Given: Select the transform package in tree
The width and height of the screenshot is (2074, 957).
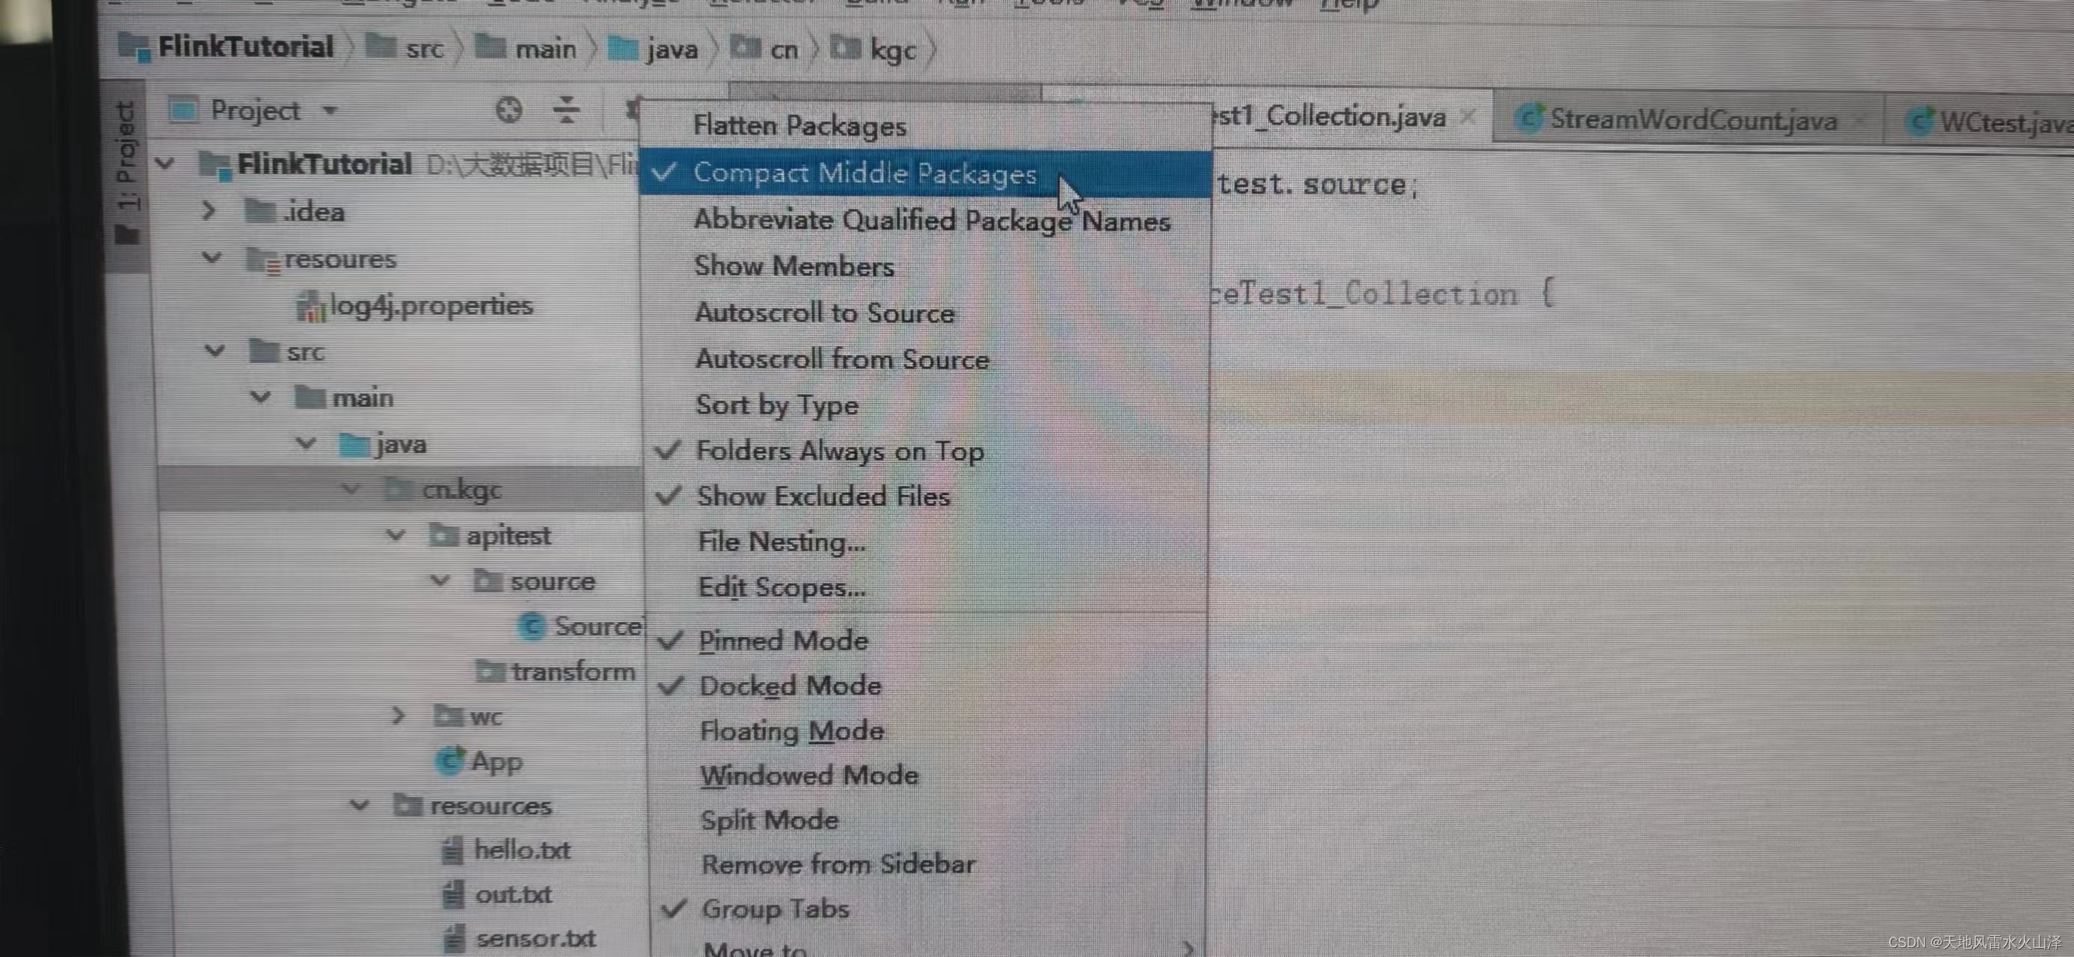Looking at the screenshot, I should point(572,671).
